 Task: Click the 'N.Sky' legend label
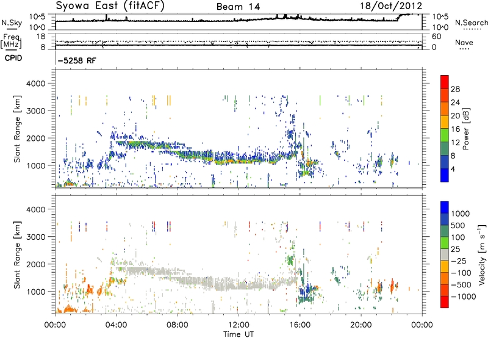(12, 23)
